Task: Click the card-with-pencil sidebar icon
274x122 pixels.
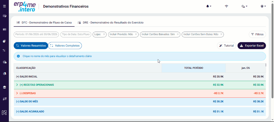Action: [x=5, y=16]
